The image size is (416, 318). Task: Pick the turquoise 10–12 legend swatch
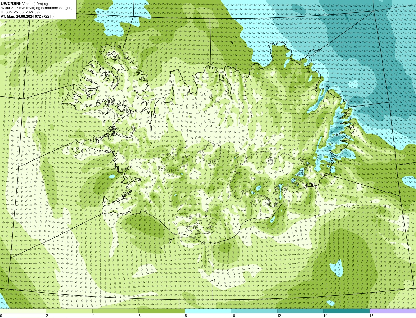click(254, 311)
